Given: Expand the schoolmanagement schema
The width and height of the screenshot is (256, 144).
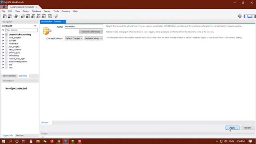Looking at the screenshot, I should click(3, 62).
